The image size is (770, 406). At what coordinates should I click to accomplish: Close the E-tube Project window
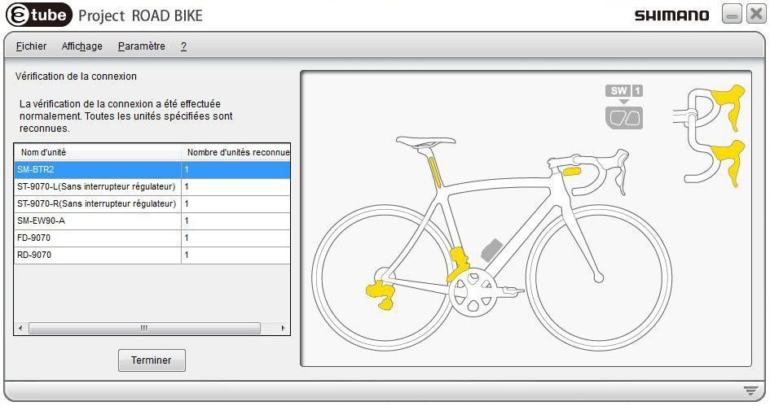pos(756,14)
